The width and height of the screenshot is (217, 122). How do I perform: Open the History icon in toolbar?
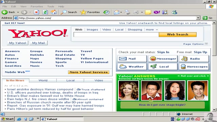[106, 12]
